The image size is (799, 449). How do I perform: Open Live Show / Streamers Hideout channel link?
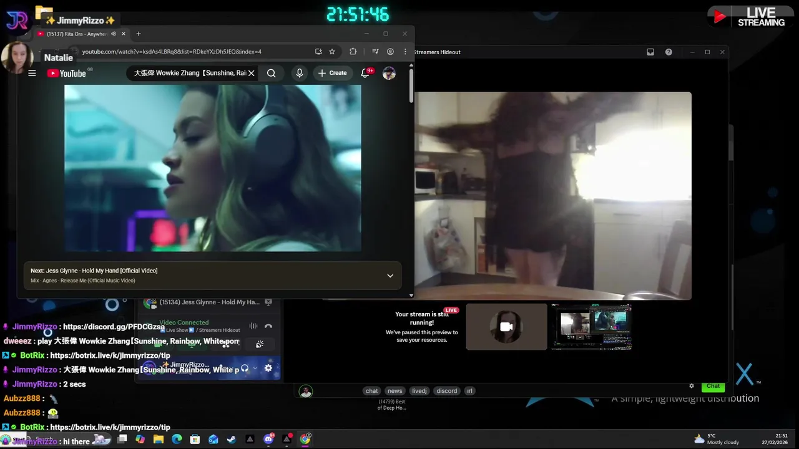(201, 330)
